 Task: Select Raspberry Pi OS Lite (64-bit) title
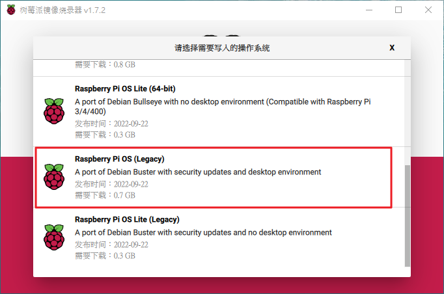pyautogui.click(x=125, y=88)
